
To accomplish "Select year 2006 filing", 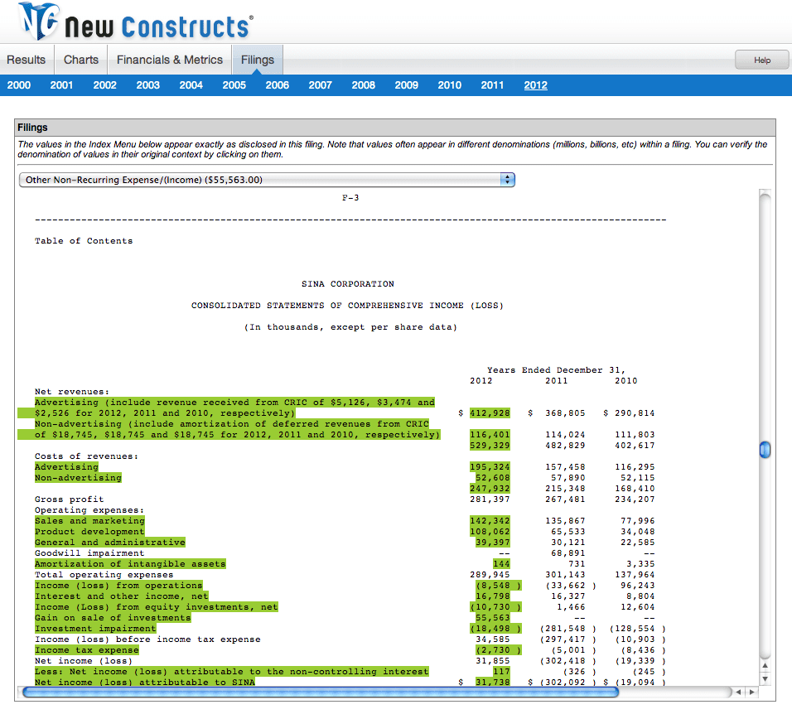I will 278,85.
